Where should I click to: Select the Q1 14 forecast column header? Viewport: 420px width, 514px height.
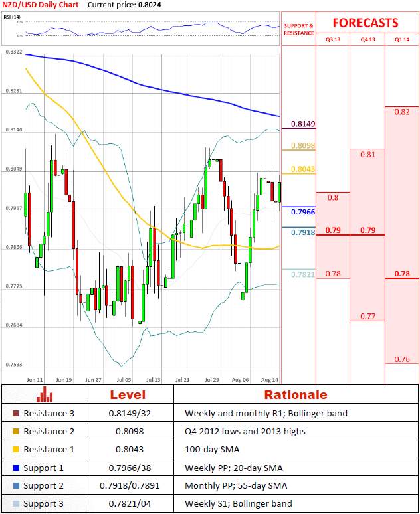point(402,39)
